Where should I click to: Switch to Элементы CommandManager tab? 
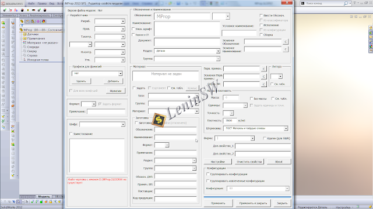pos(9,16)
